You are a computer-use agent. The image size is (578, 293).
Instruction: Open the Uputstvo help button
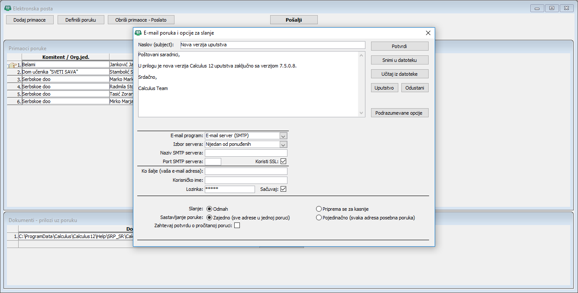[384, 88]
